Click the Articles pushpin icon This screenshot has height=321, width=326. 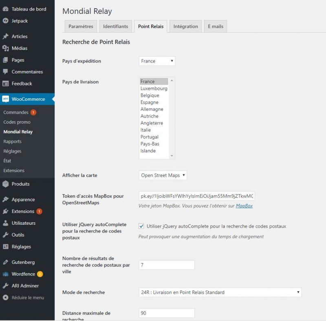6,36
